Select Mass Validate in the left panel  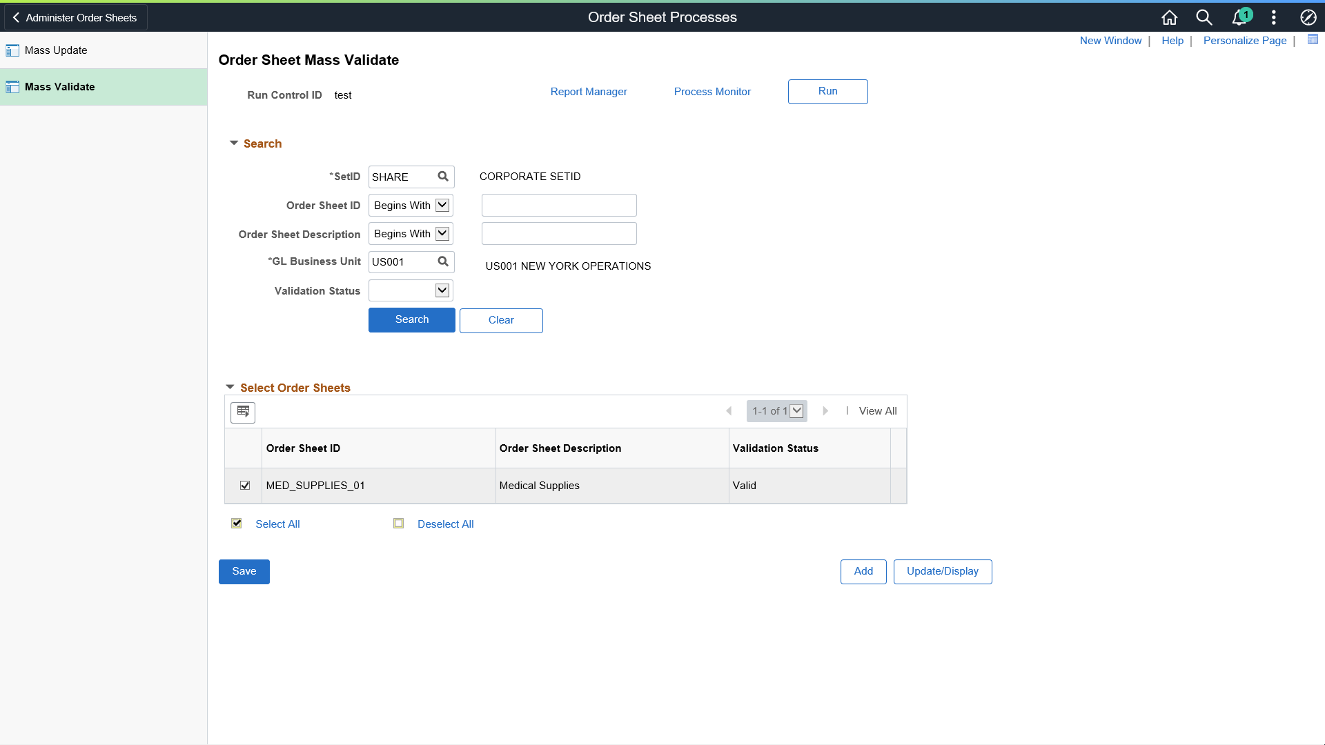click(59, 86)
